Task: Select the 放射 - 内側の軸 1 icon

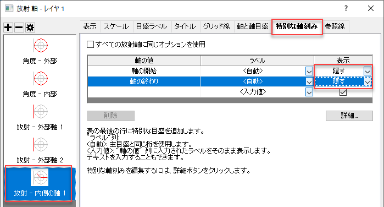Action: click(40, 177)
